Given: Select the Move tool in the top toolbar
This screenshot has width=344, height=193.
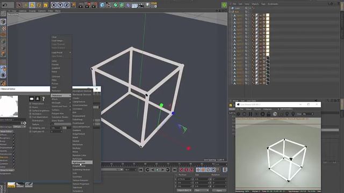Looking at the screenshot, I should coord(26,5).
